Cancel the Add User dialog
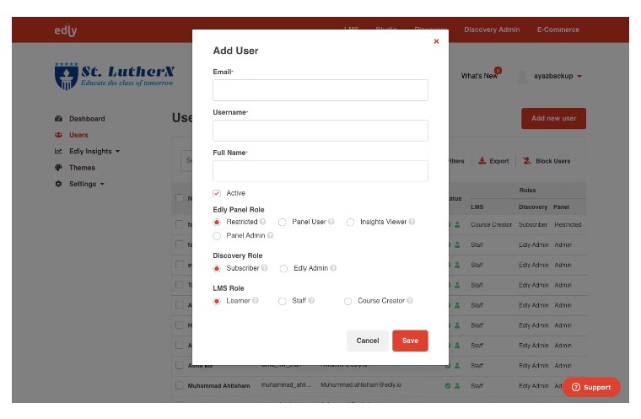The width and height of the screenshot is (641, 419). point(368,341)
